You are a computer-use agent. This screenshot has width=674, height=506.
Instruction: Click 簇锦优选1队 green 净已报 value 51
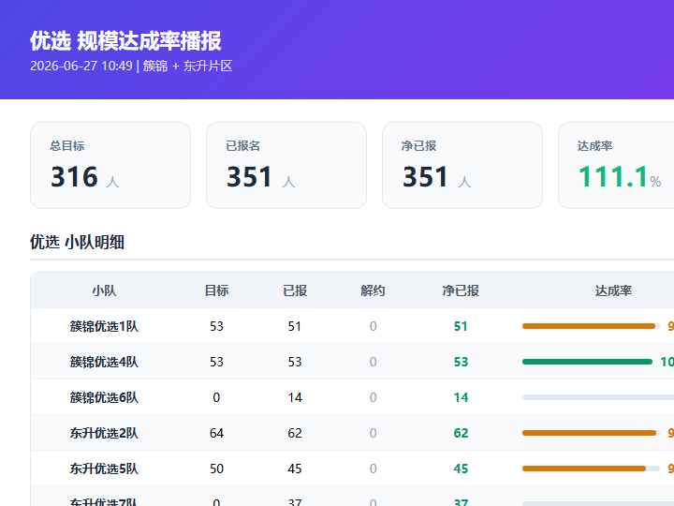461,326
